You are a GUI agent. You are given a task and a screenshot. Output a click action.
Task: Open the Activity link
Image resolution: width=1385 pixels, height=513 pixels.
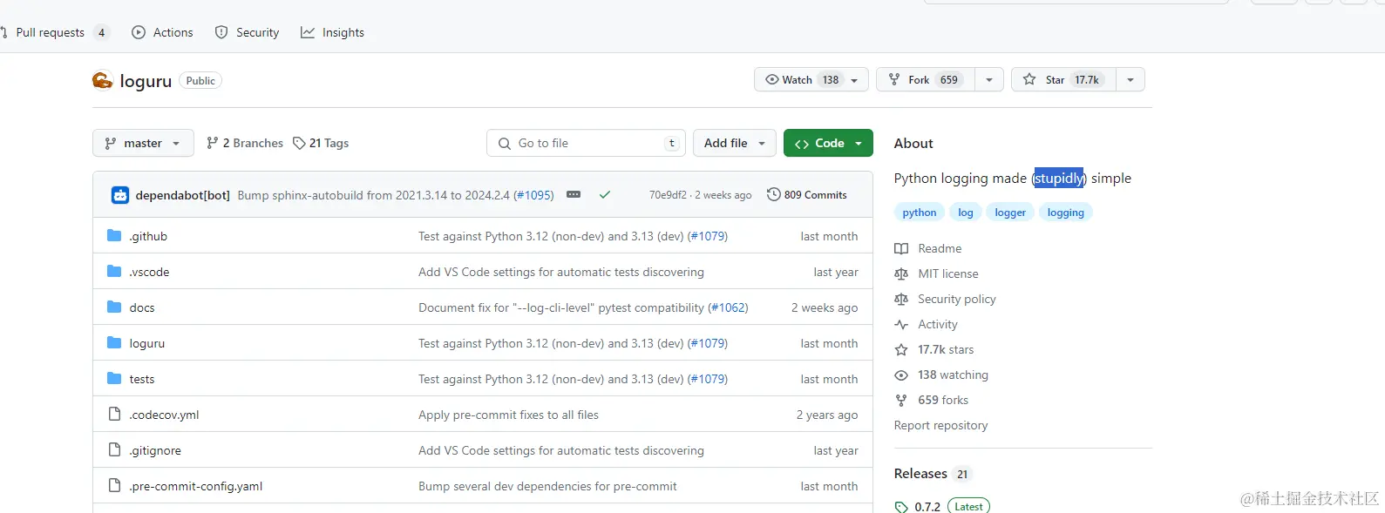(938, 324)
